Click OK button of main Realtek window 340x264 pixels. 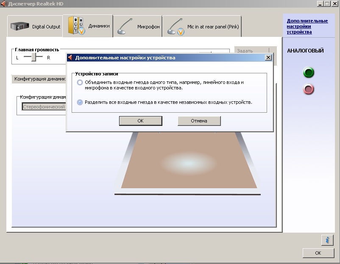click(x=318, y=253)
